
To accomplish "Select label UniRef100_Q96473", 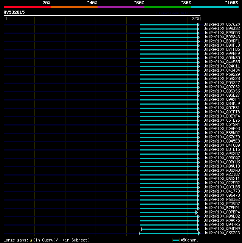I will (x=222, y=195).
